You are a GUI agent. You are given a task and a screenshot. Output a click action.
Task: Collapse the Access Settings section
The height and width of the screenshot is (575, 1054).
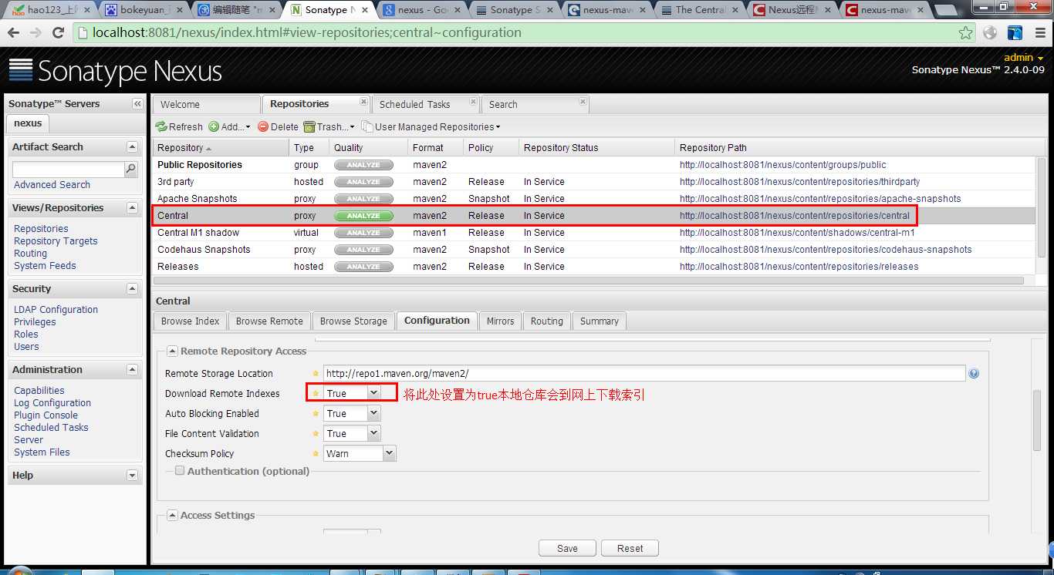point(173,515)
